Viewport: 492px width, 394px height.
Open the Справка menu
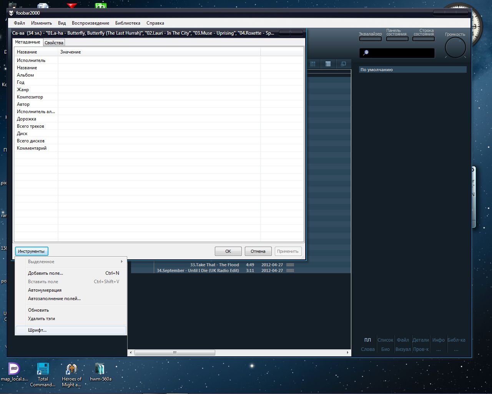point(155,23)
